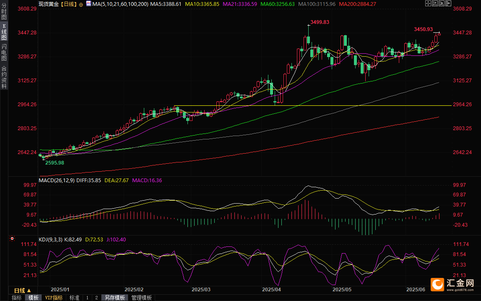Click the 3286.27 label on left axis
This screenshot has width=481, height=301.
tap(27, 57)
